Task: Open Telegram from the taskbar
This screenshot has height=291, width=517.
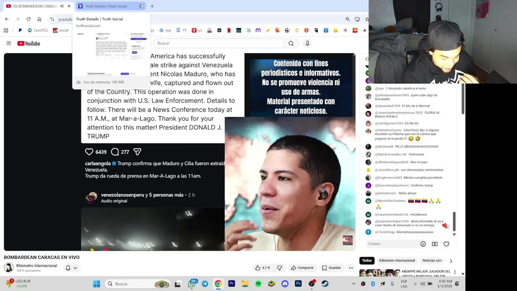Action: [x=205, y=284]
